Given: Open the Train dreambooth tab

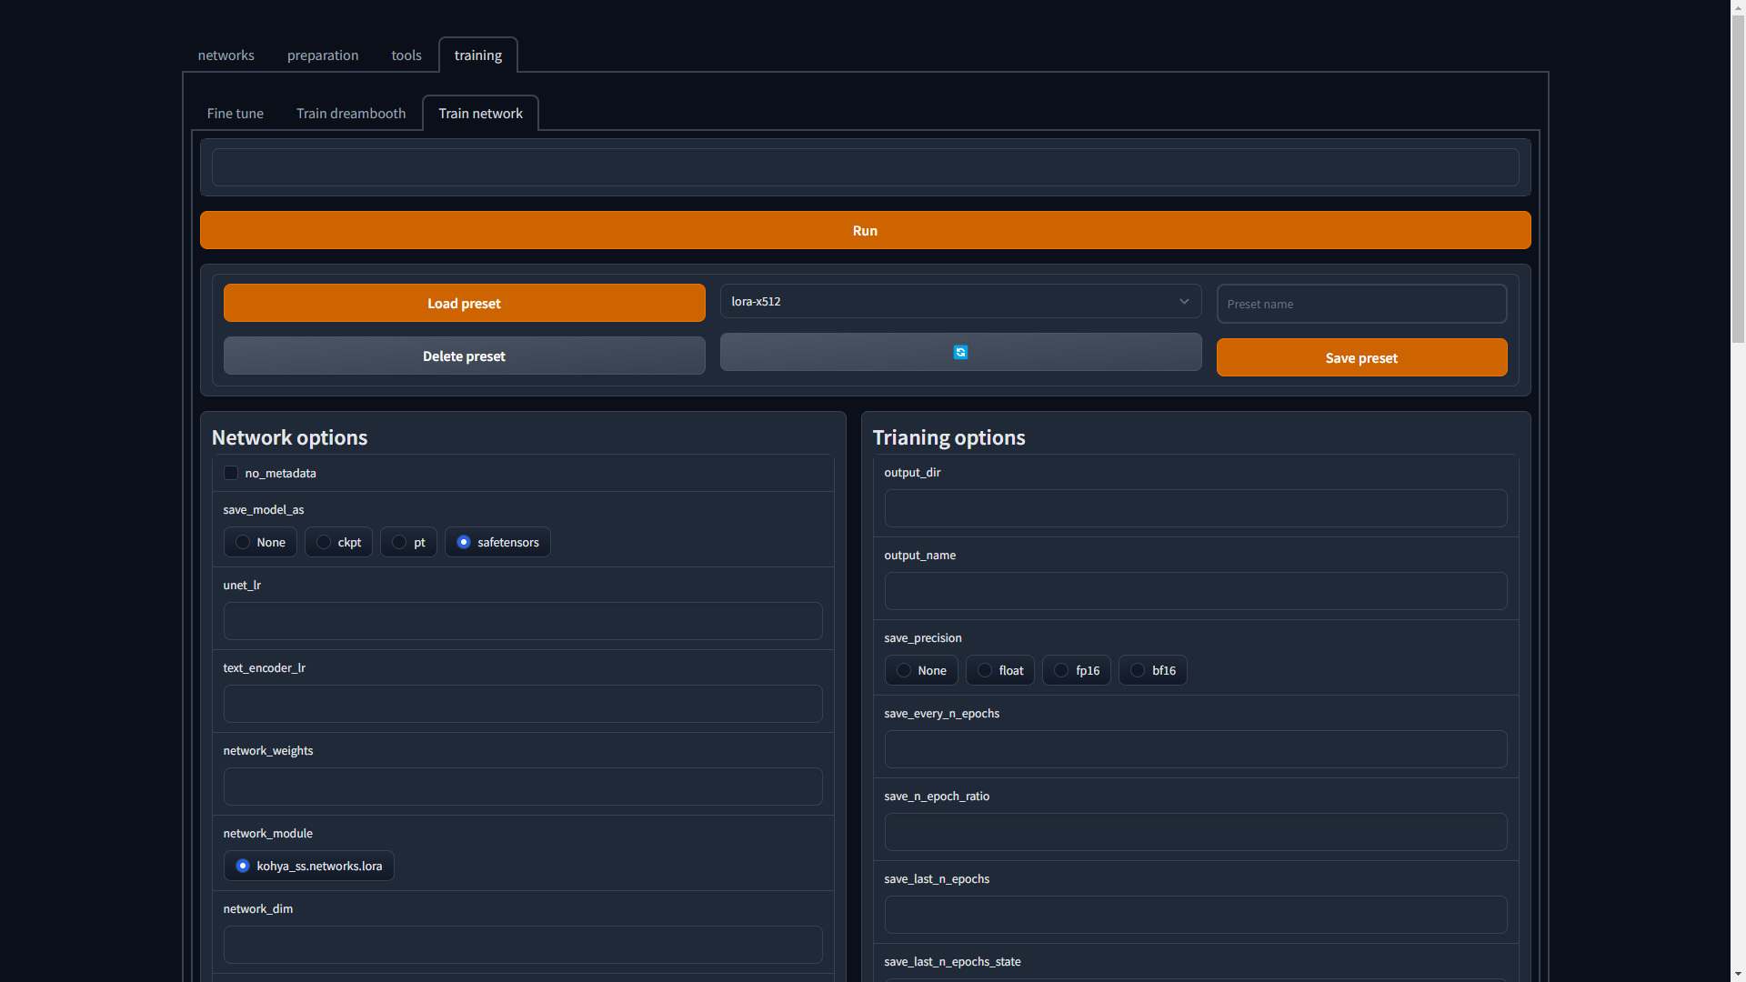Looking at the screenshot, I should (351, 114).
